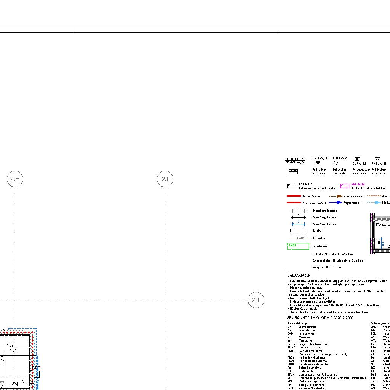Click grid axis bubble 2.H

tap(15, 179)
